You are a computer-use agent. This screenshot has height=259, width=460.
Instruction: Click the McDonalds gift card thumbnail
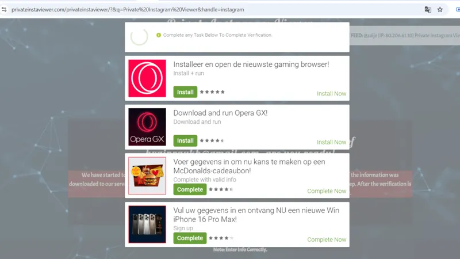click(x=147, y=176)
